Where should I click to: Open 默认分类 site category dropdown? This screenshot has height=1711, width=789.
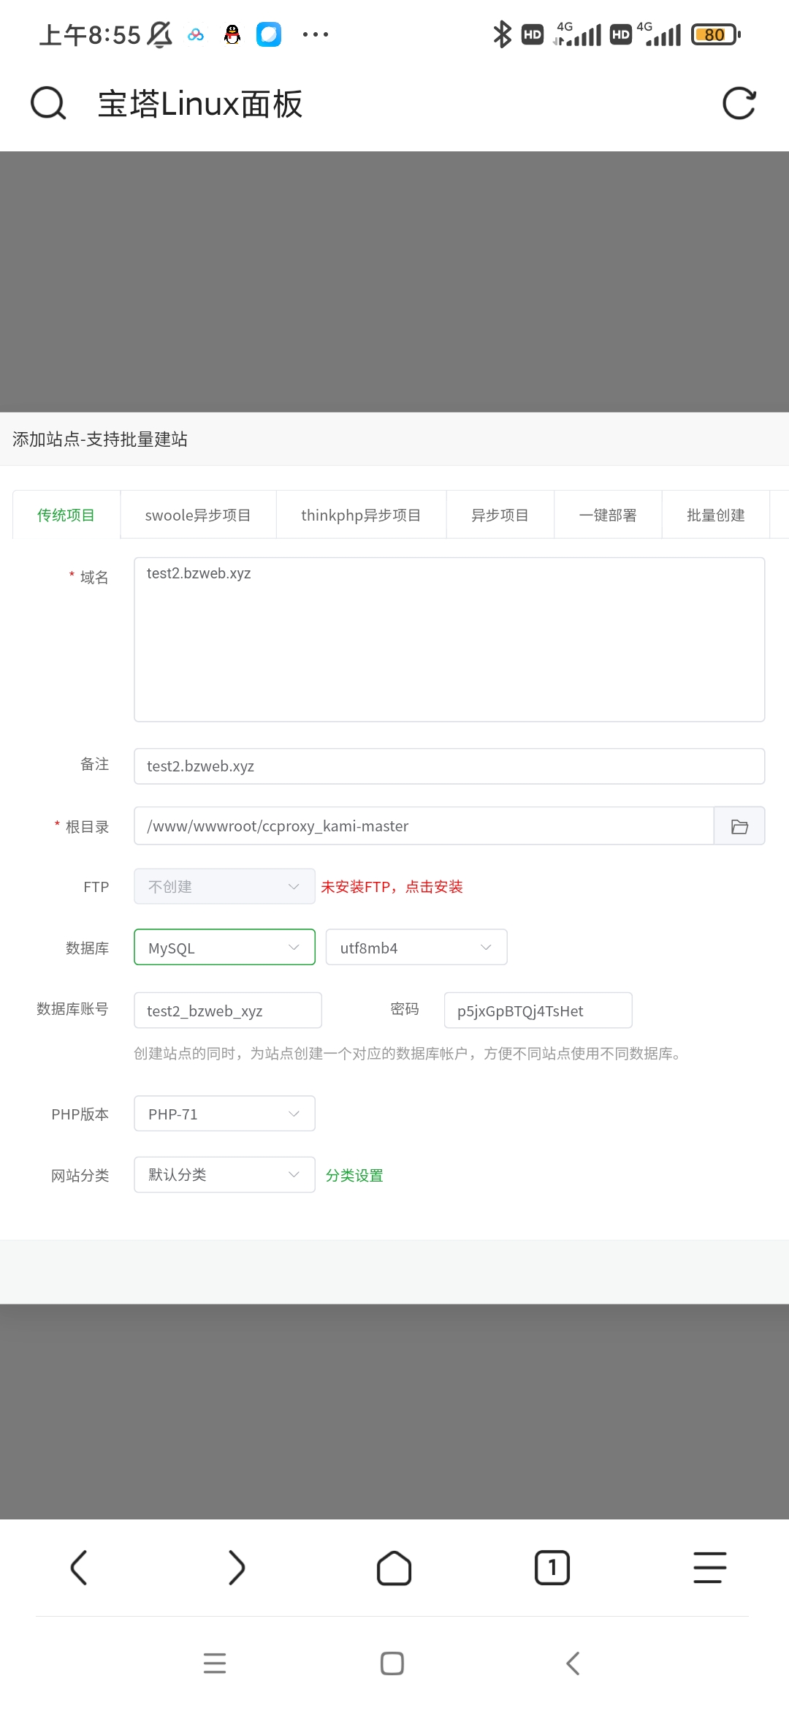[224, 1174]
